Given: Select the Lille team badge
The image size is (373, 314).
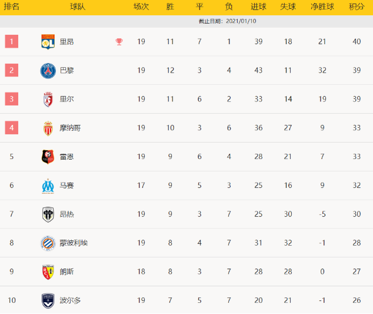Looking at the screenshot, I should point(48,99).
